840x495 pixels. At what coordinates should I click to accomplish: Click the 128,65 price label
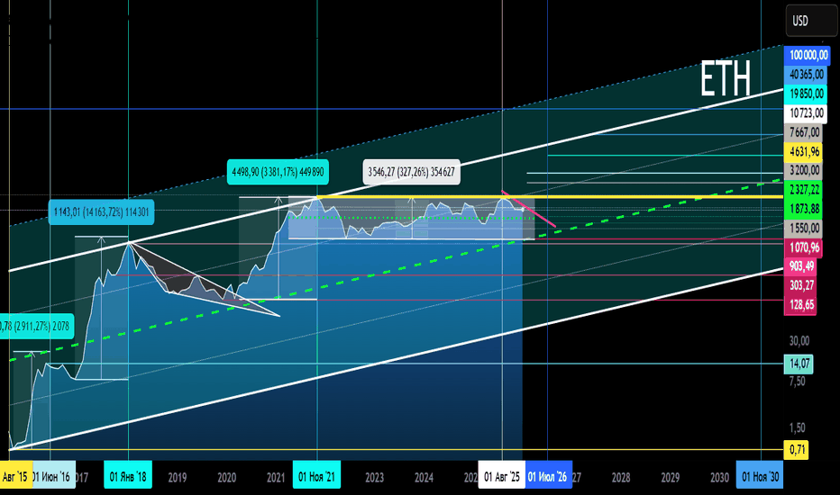point(801,304)
